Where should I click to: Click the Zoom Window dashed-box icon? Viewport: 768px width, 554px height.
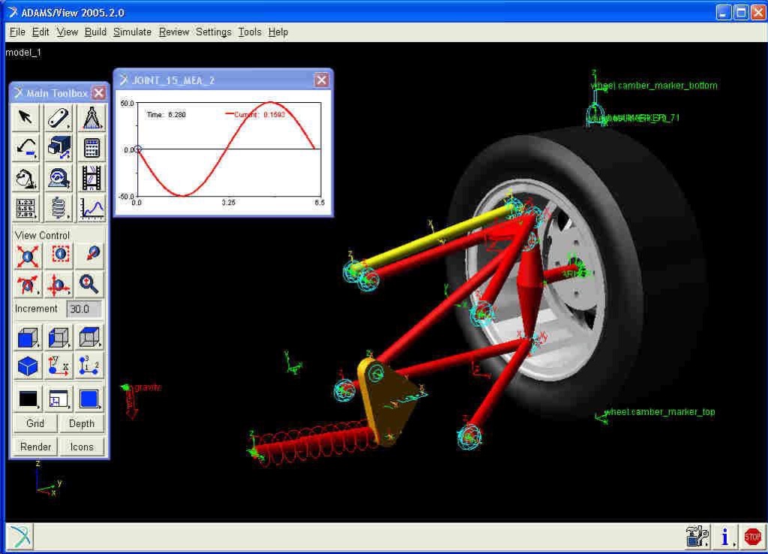pos(60,255)
